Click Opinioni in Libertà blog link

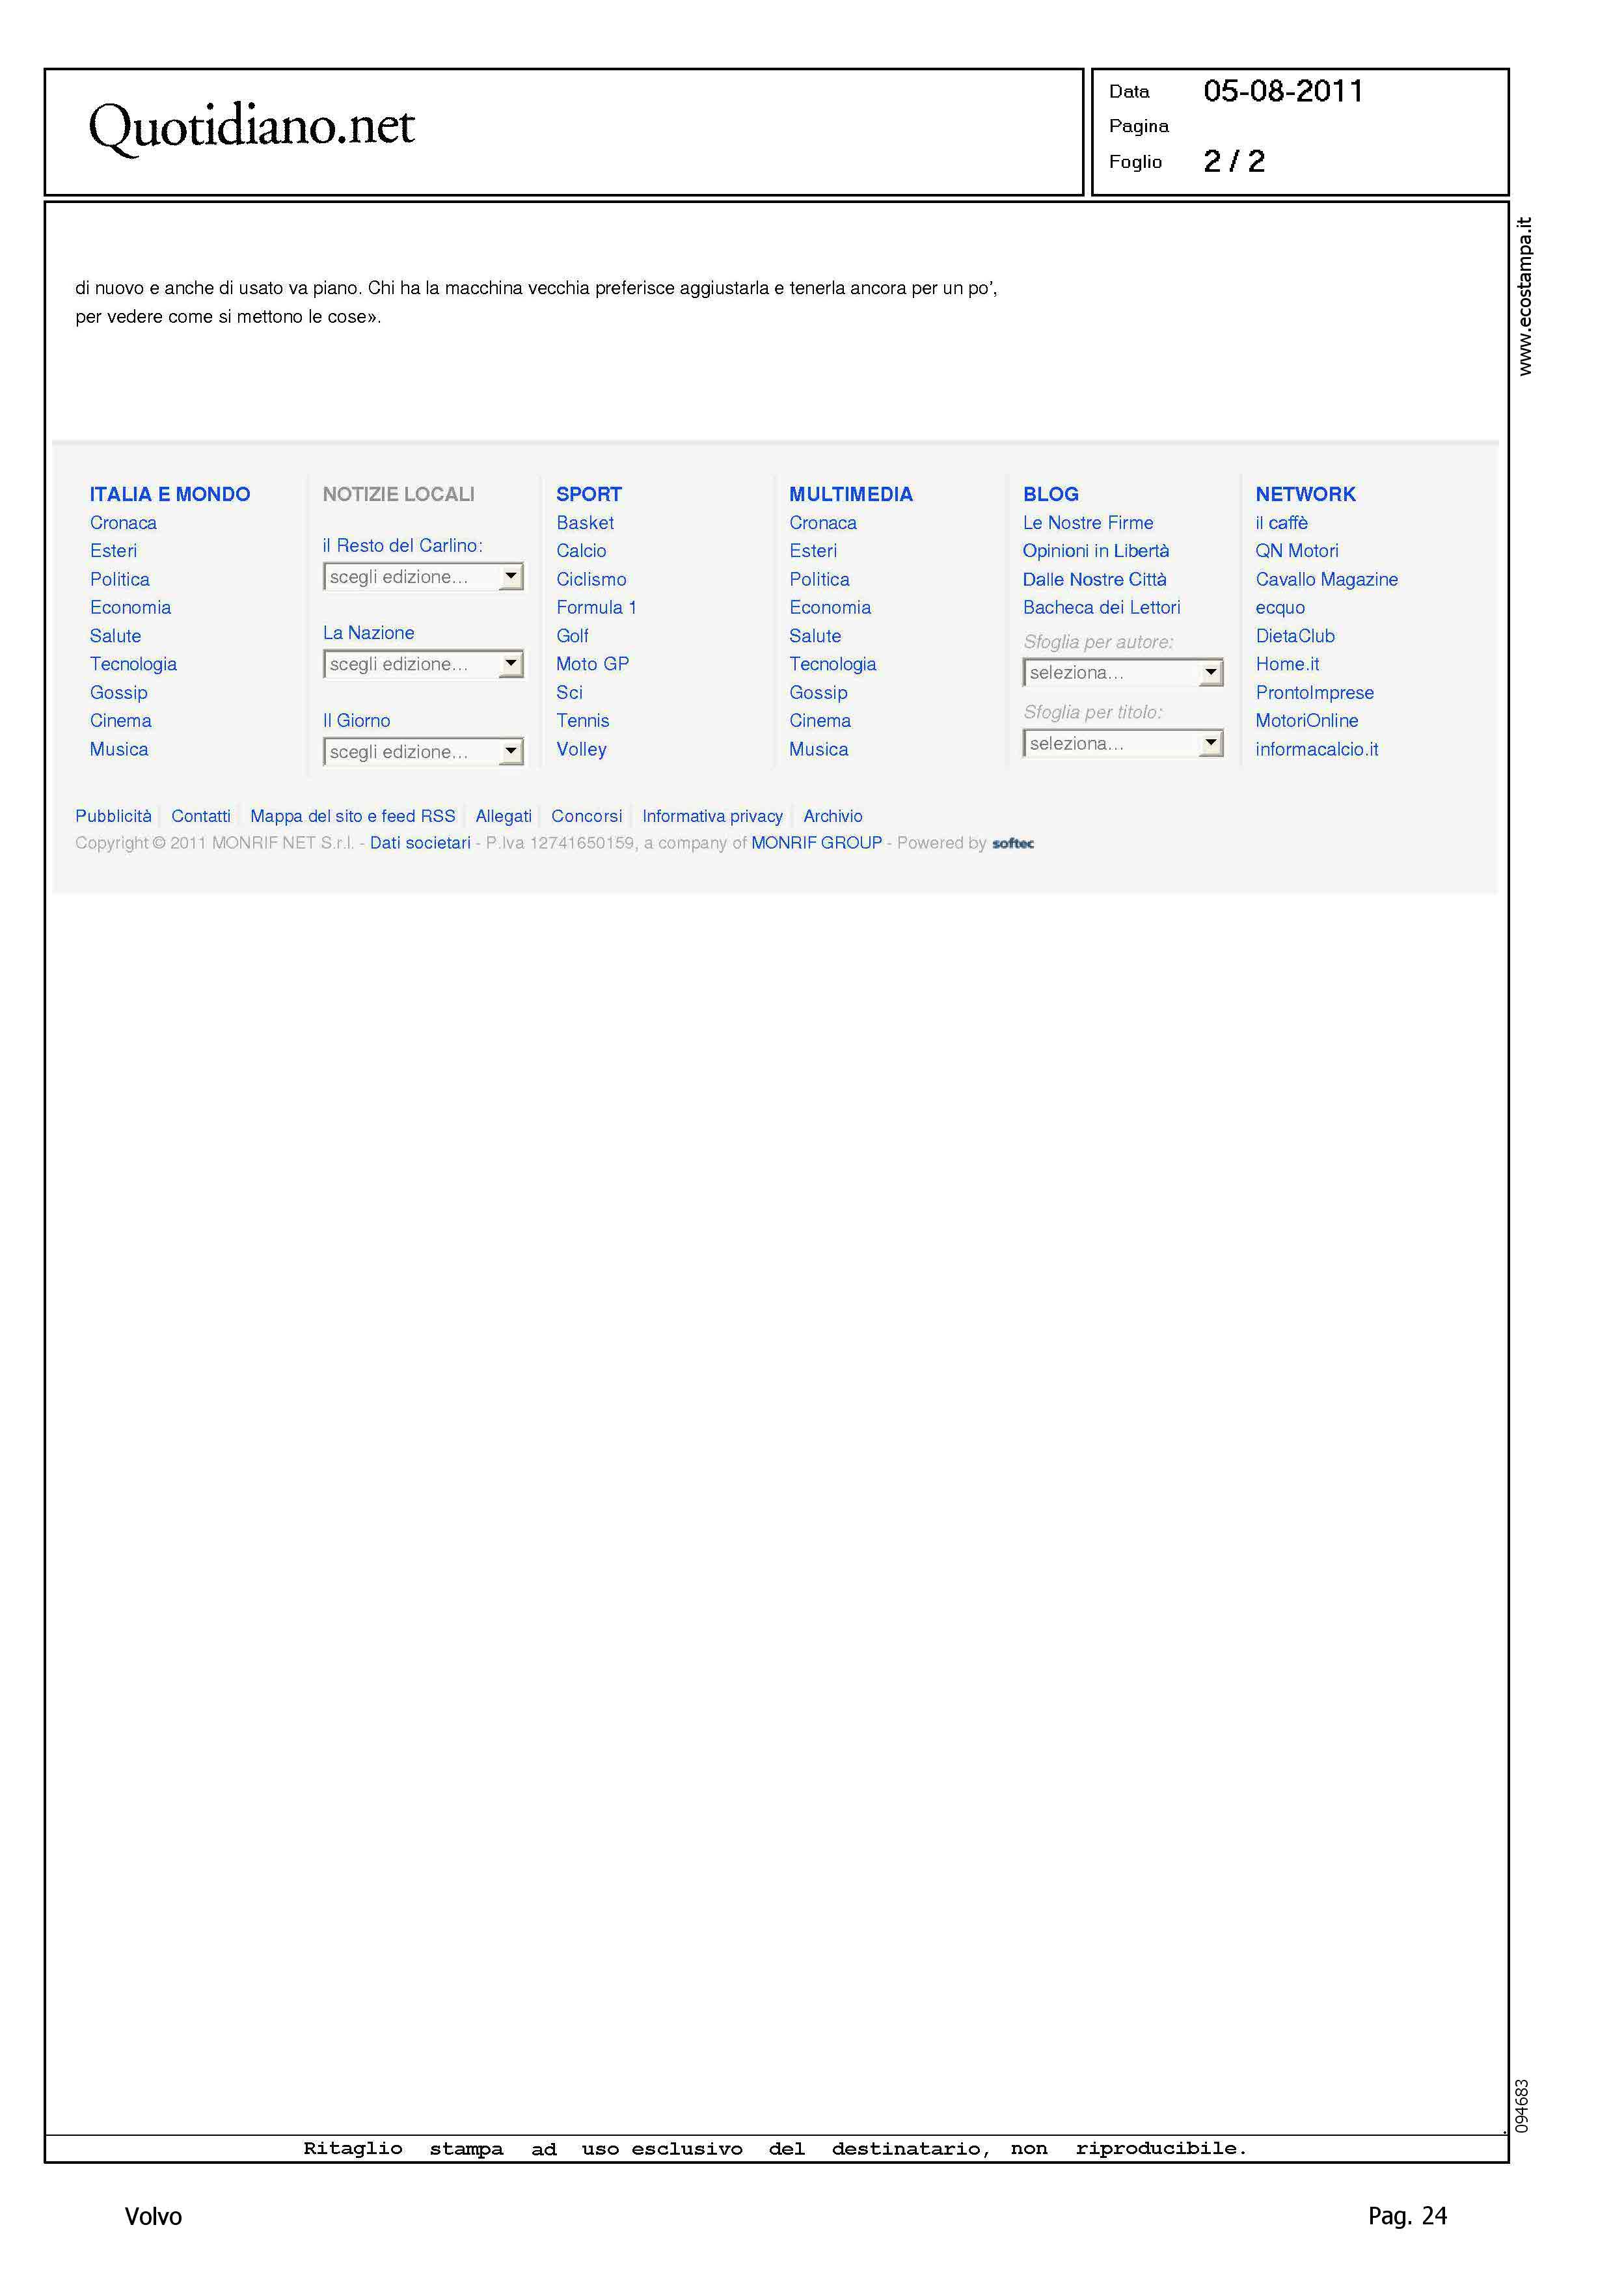[1095, 551]
